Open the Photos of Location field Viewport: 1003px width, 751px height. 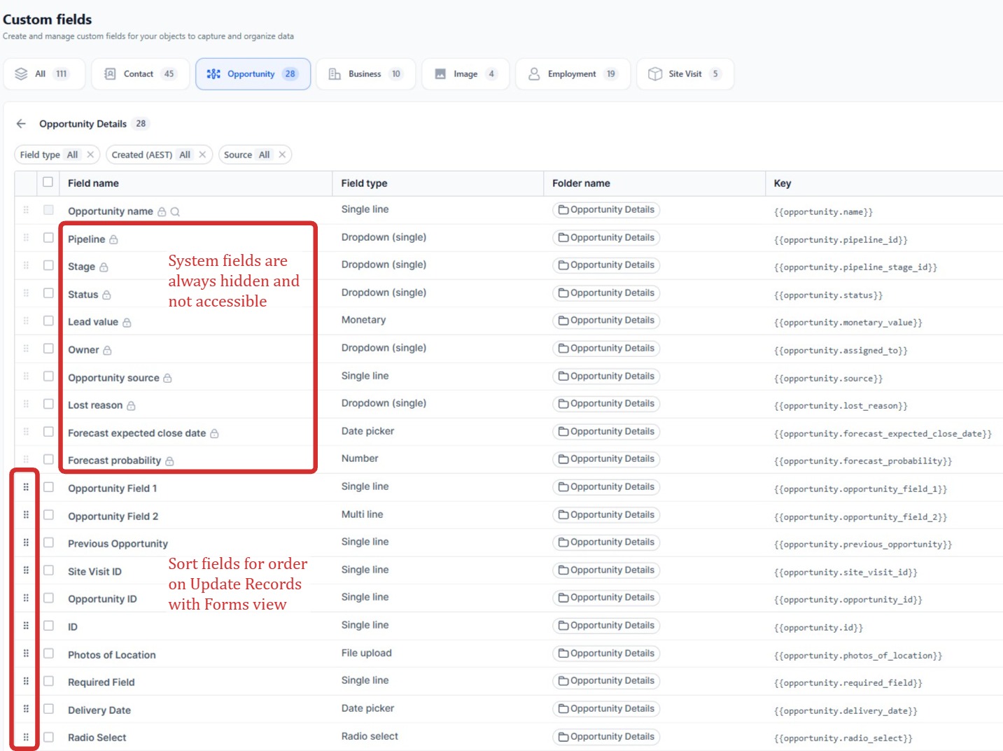pyautogui.click(x=111, y=655)
